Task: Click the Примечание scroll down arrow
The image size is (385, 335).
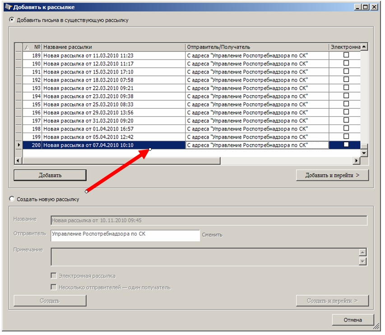Action: pos(362,261)
